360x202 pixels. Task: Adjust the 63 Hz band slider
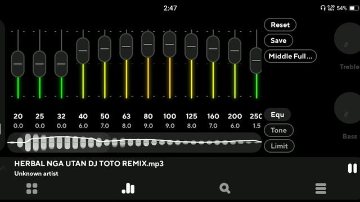point(126,47)
